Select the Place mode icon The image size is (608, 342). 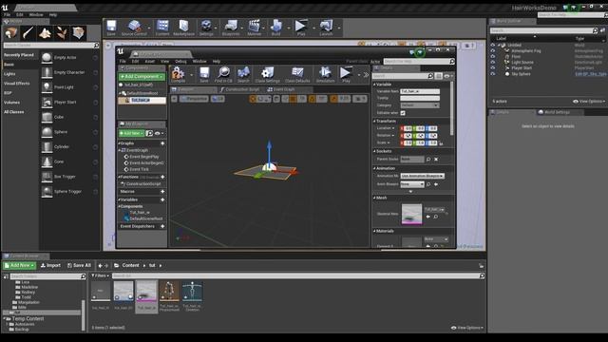coord(10,33)
